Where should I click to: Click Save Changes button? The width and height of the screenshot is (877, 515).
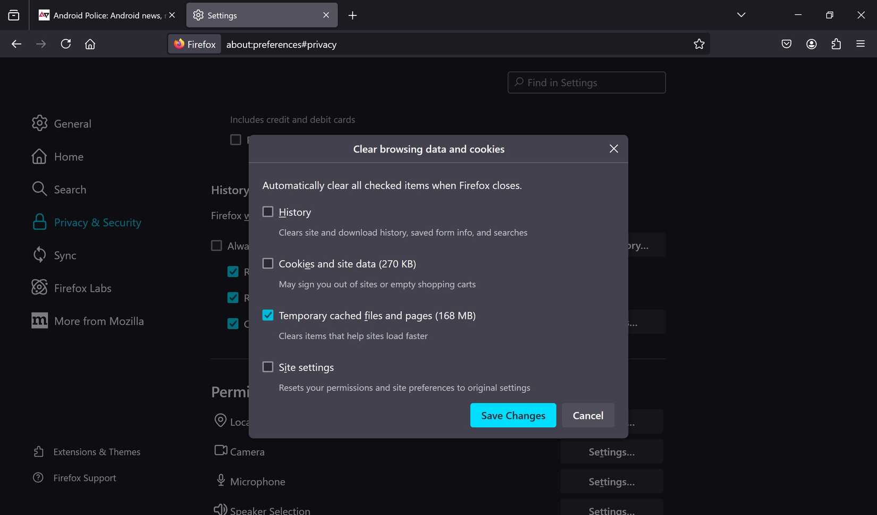pos(513,416)
